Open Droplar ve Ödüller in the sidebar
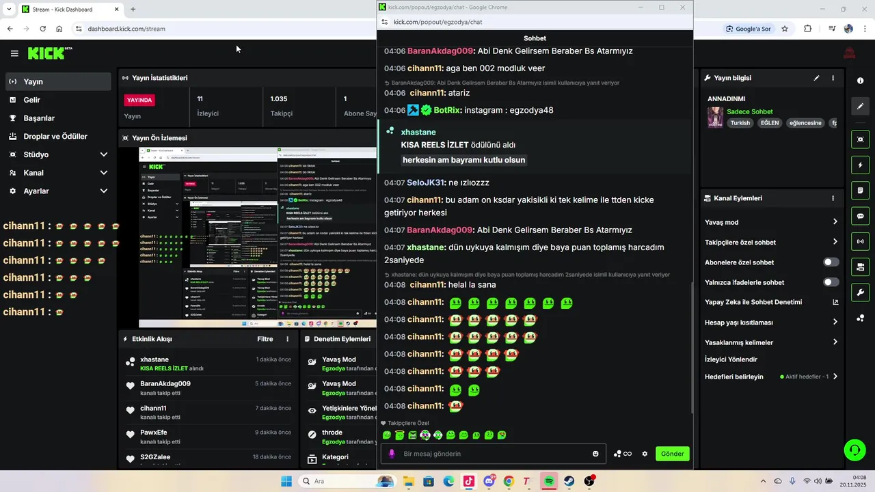This screenshot has width=875, height=492. (x=57, y=136)
